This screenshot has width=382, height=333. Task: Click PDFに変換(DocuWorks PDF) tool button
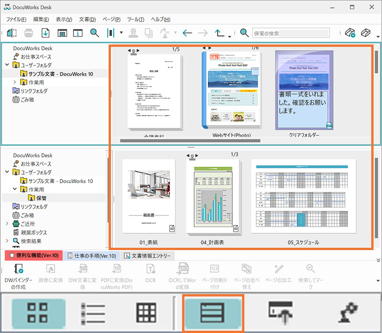(x=117, y=276)
